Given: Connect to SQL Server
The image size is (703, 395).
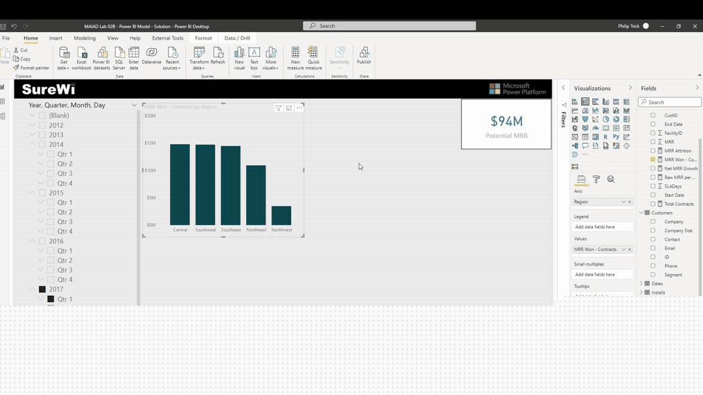Looking at the screenshot, I should point(119,58).
